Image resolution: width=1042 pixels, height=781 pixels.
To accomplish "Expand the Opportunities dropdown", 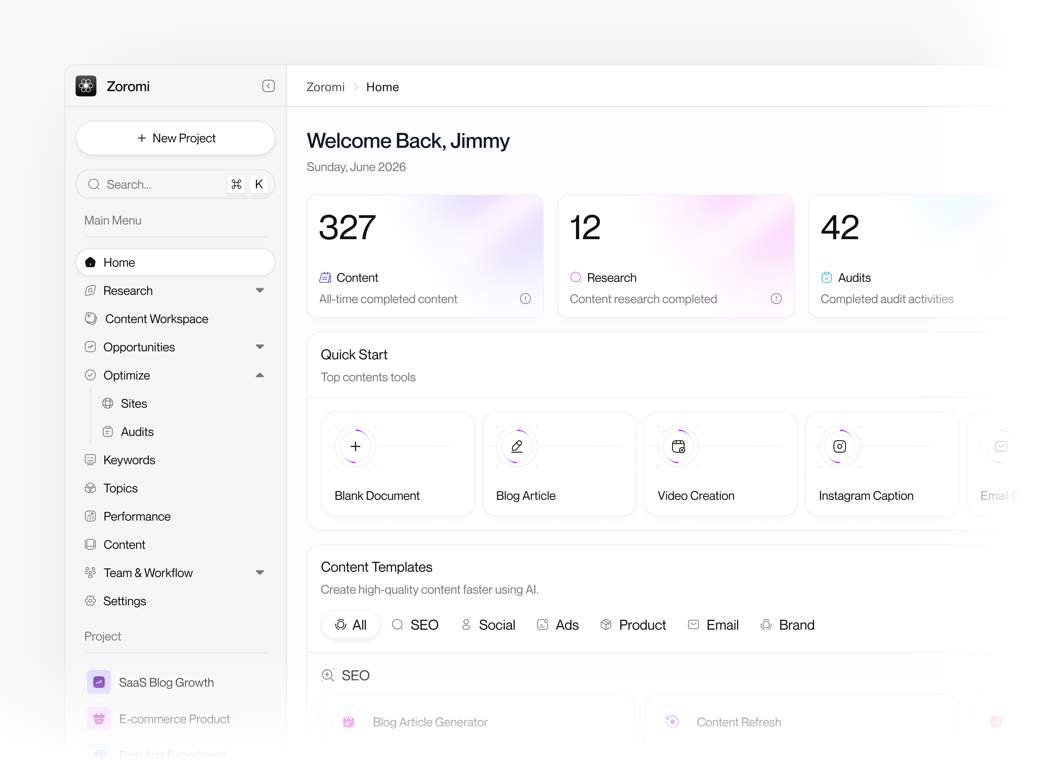I will 260,347.
